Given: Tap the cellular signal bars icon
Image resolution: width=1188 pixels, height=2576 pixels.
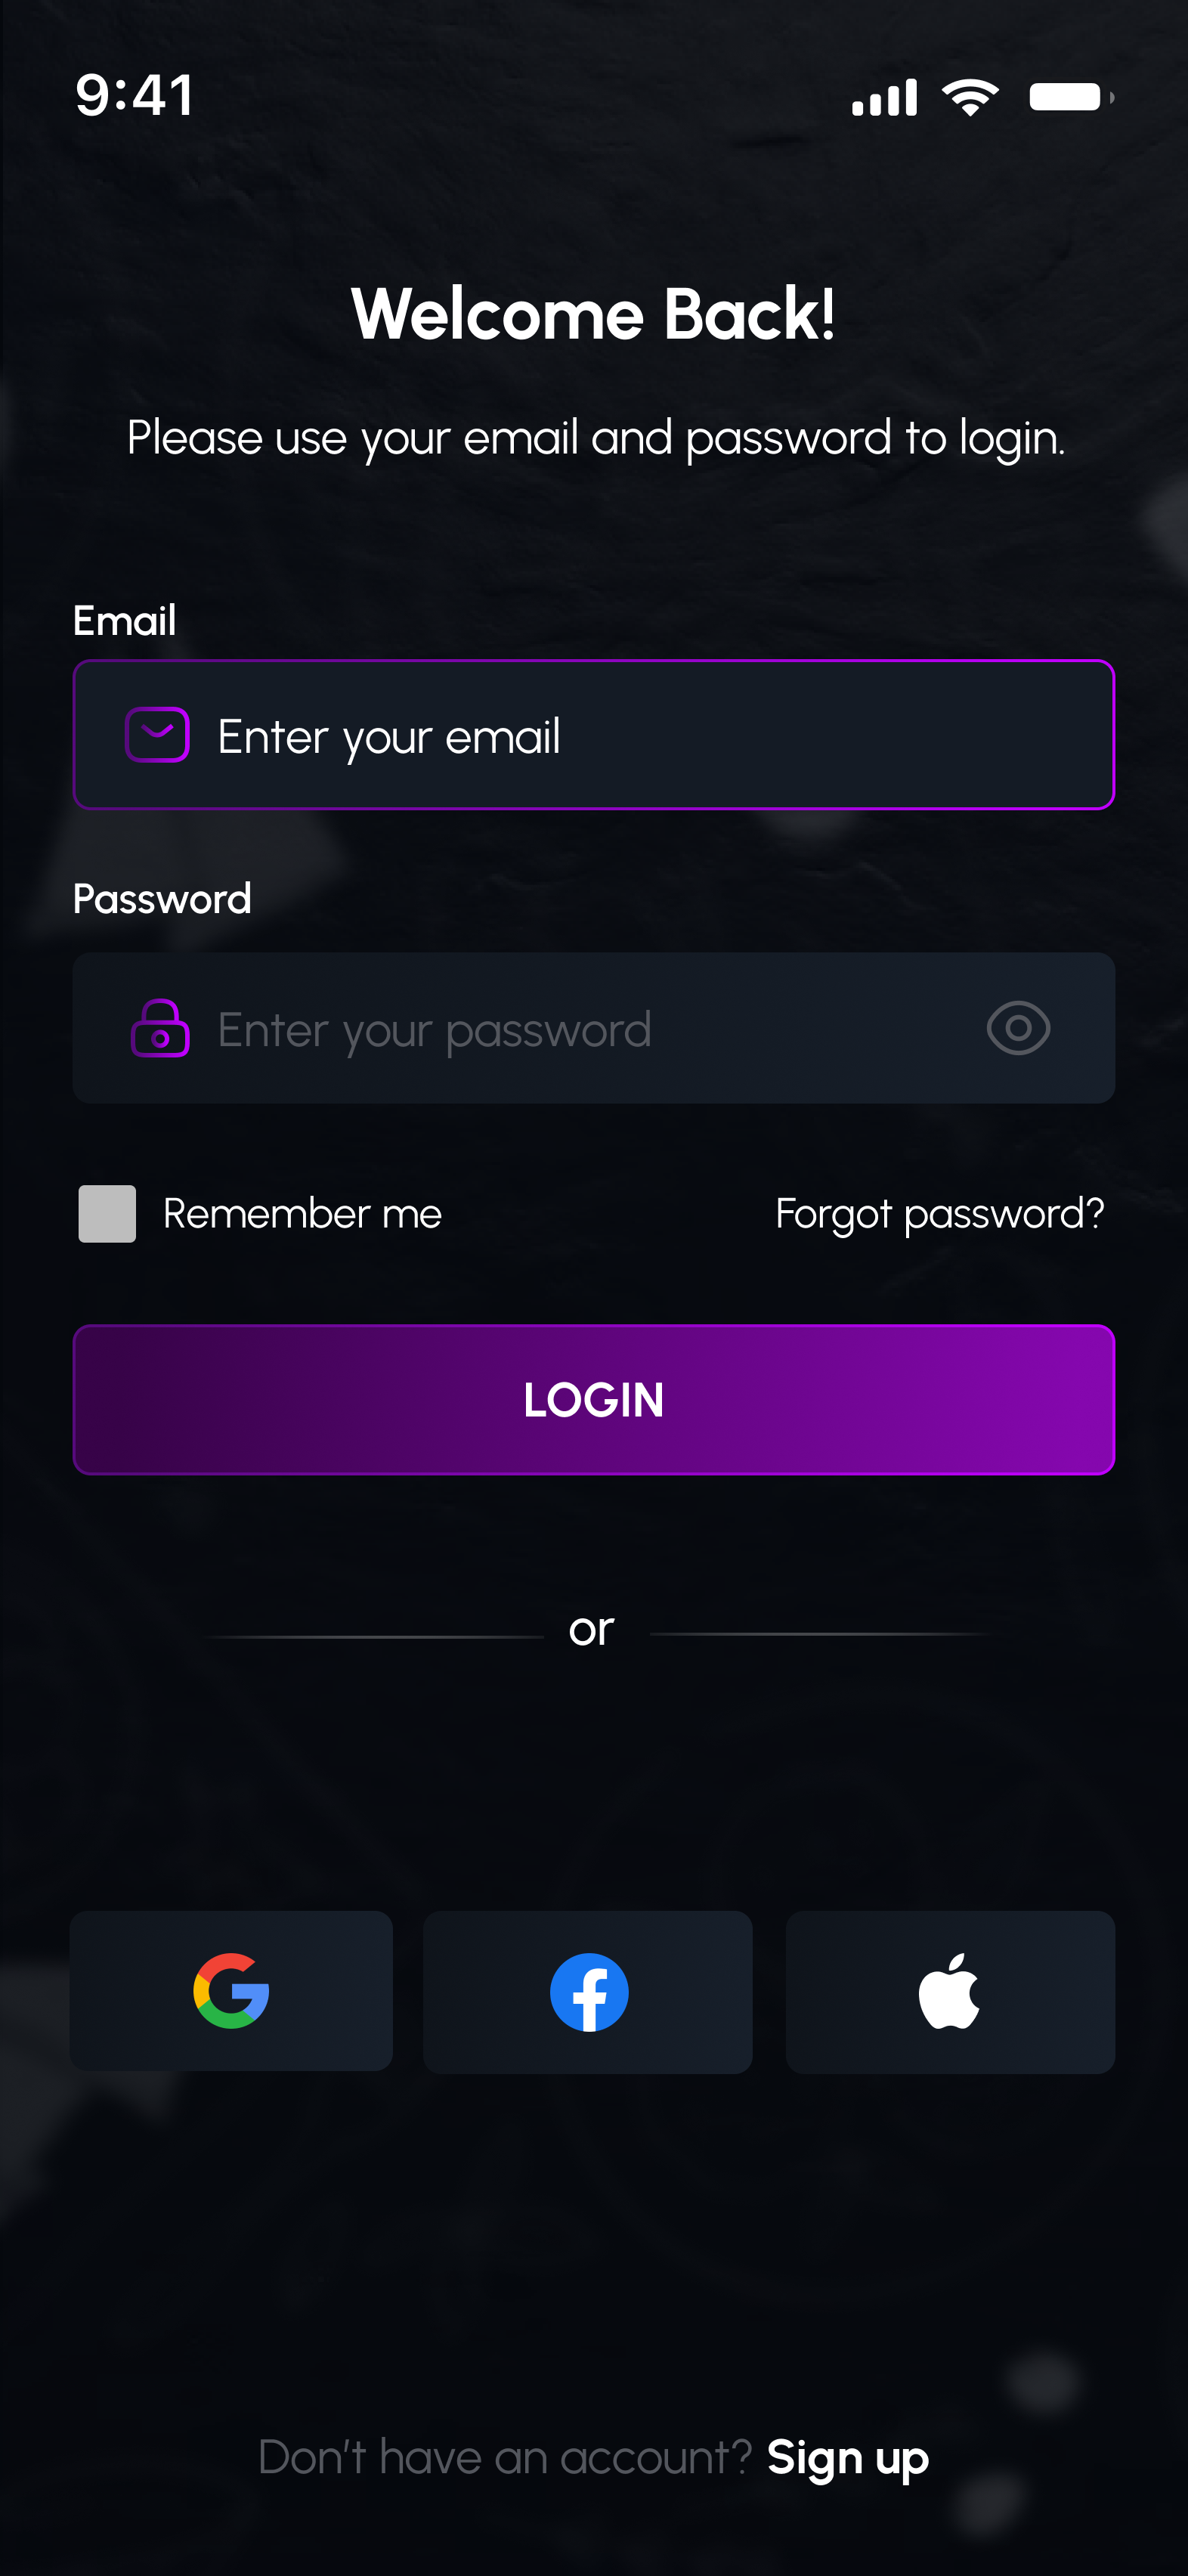Looking at the screenshot, I should coord(884,98).
